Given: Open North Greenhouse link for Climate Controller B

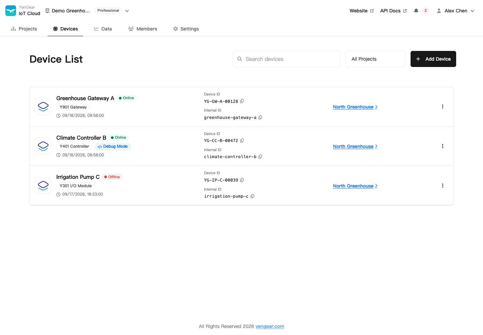Looking at the screenshot, I should [355, 146].
